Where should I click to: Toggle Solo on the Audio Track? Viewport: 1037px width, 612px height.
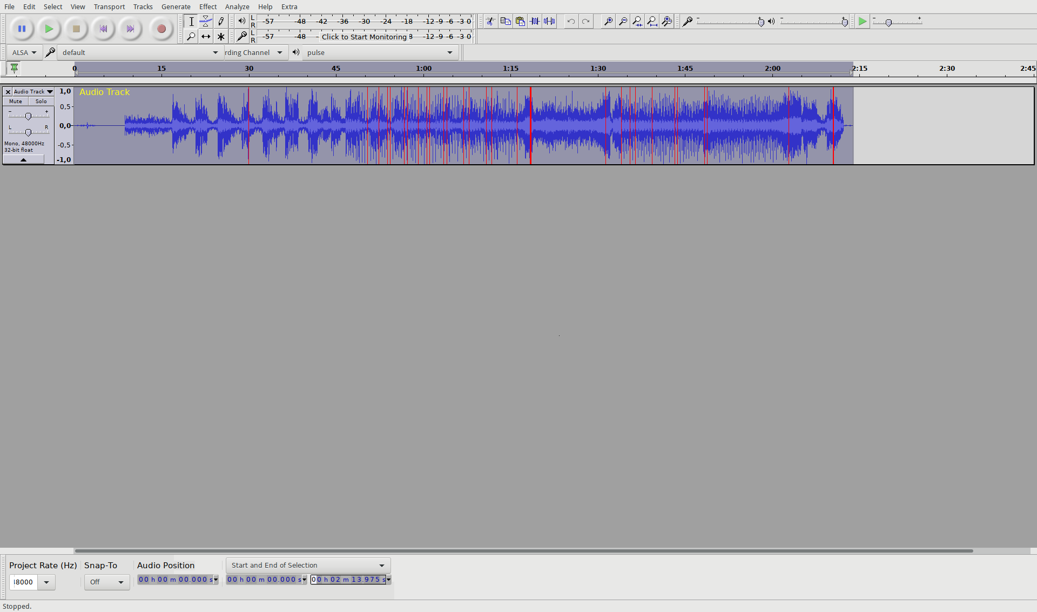click(41, 102)
